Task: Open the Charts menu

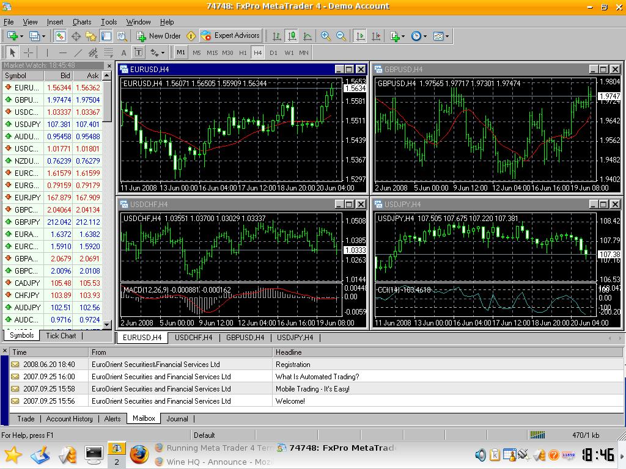Action: click(82, 22)
